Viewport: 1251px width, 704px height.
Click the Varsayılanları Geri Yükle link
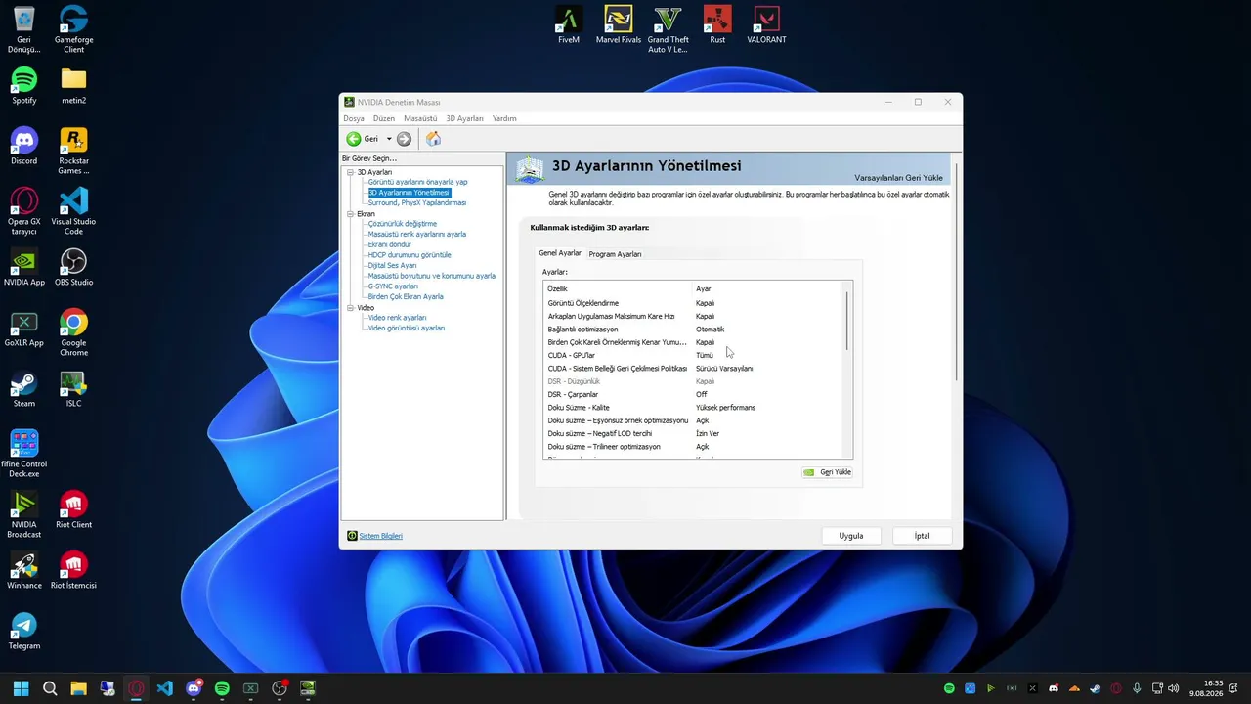click(x=898, y=178)
